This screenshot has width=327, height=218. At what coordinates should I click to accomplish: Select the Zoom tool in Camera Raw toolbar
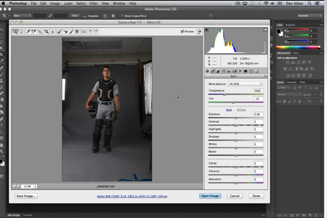pyautogui.click(x=15, y=32)
